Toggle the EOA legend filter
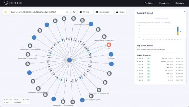Screen dimensions: 189x107 click(16, 100)
